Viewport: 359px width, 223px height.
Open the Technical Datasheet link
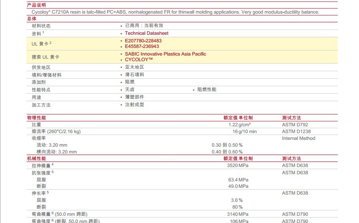click(x=146, y=33)
